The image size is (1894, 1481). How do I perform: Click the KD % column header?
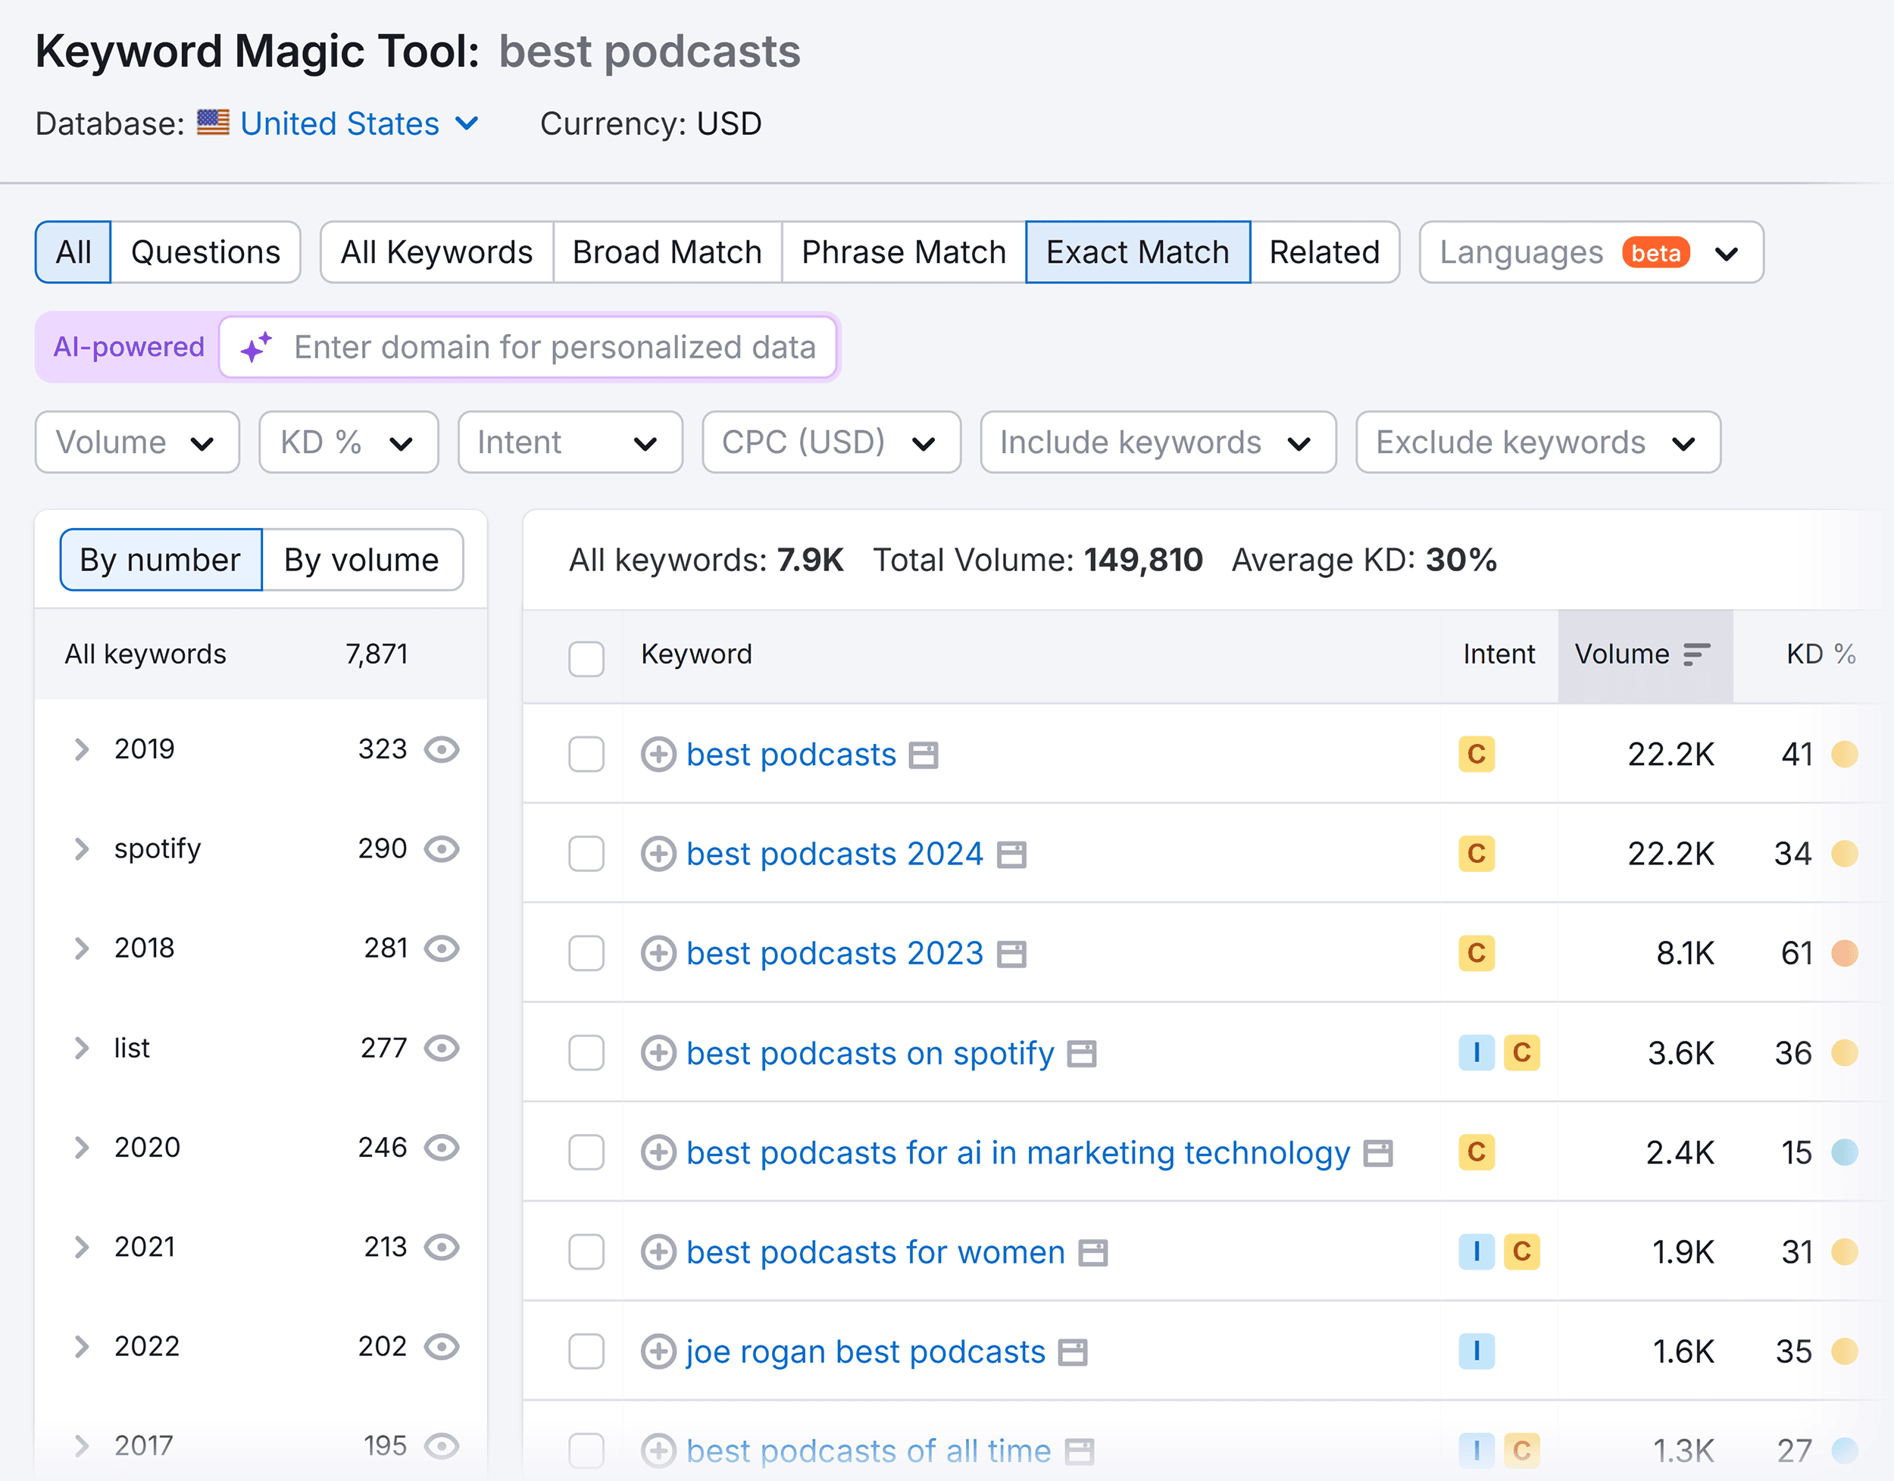click(1821, 655)
